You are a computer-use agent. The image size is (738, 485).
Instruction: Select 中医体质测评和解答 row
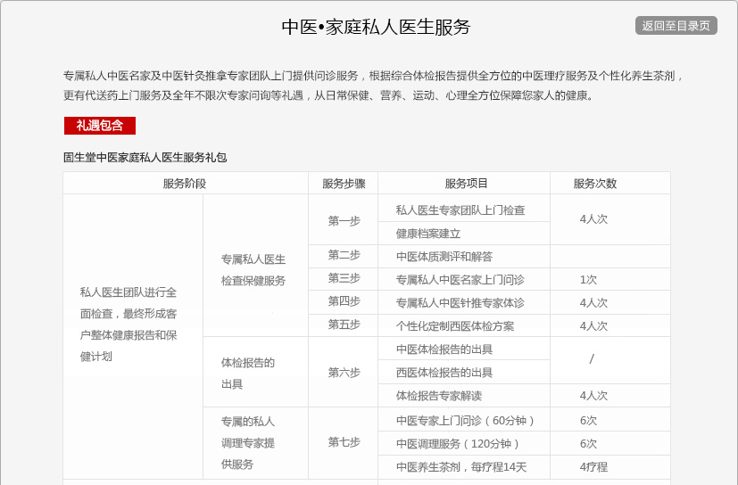[x=444, y=257]
